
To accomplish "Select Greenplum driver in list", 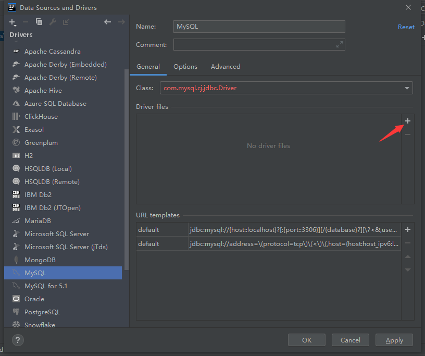I will (x=63, y=142).
